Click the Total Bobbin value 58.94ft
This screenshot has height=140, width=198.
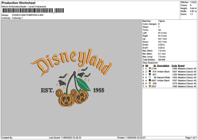pyautogui.click(x=162, y=60)
